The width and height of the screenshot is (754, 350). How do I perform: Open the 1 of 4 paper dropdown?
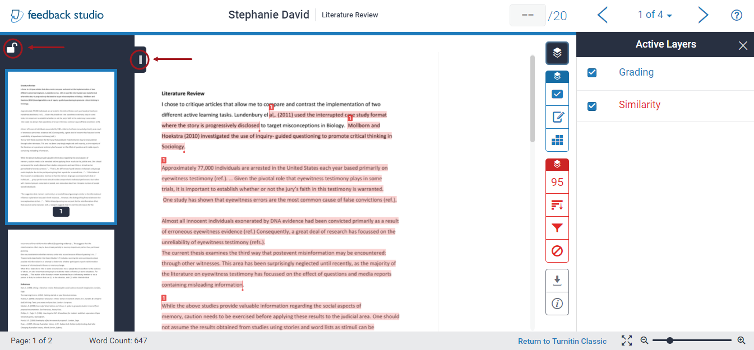[x=655, y=15]
